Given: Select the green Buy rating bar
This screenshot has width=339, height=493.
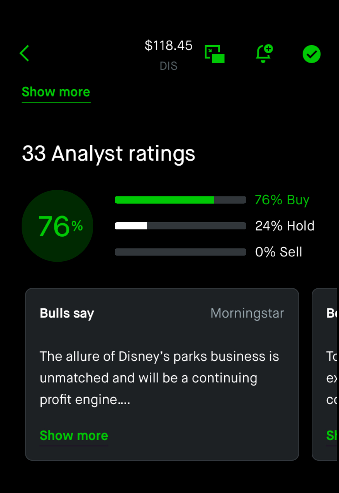Looking at the screenshot, I should pos(180,200).
